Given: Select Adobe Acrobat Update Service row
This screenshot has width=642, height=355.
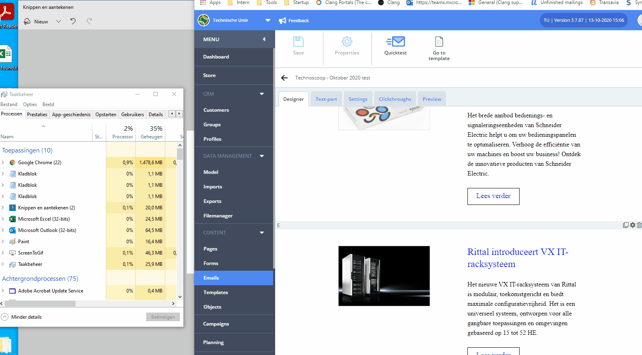Looking at the screenshot, I should (x=88, y=291).
